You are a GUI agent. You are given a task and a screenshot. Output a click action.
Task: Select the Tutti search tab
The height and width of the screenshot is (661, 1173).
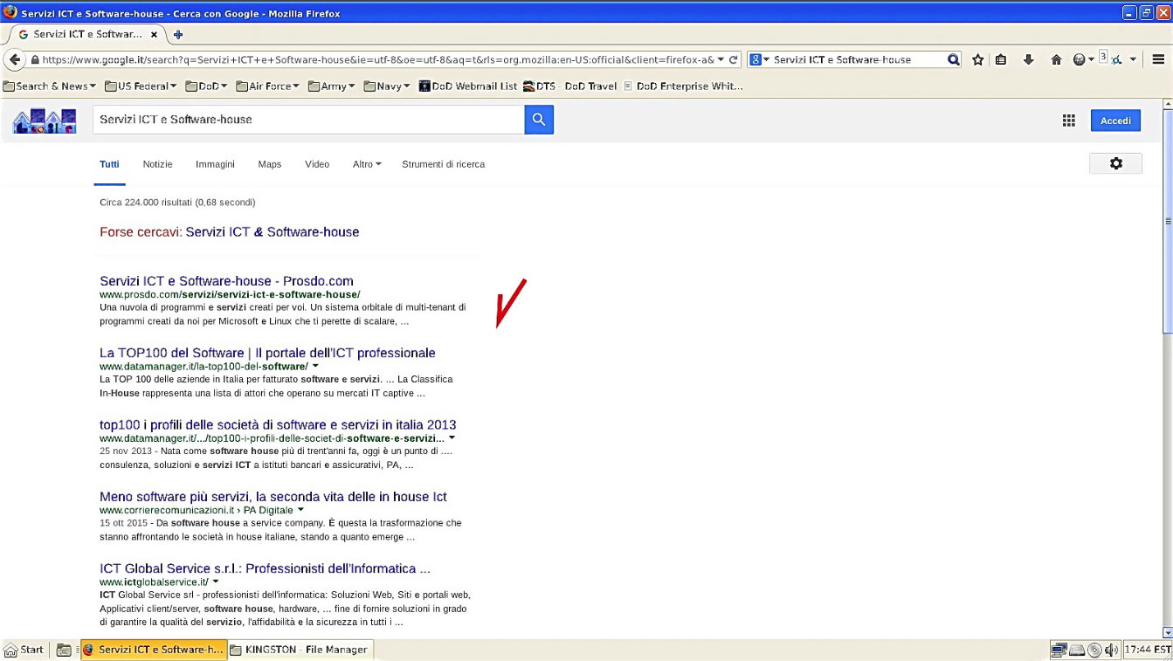[x=109, y=164]
